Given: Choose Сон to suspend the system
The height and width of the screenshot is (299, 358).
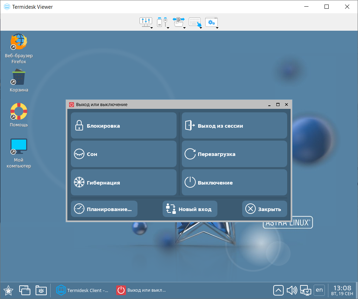Looking at the screenshot, I should point(124,154).
